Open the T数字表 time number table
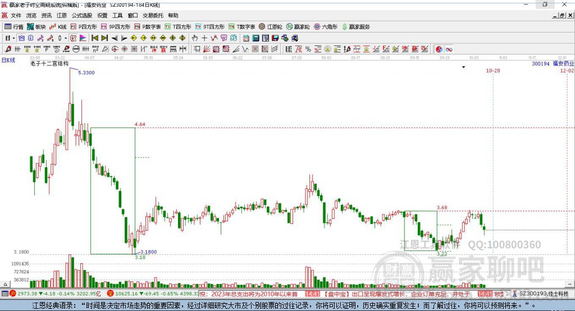Image resolution: width=575 pixels, height=311 pixels. tap(241, 27)
